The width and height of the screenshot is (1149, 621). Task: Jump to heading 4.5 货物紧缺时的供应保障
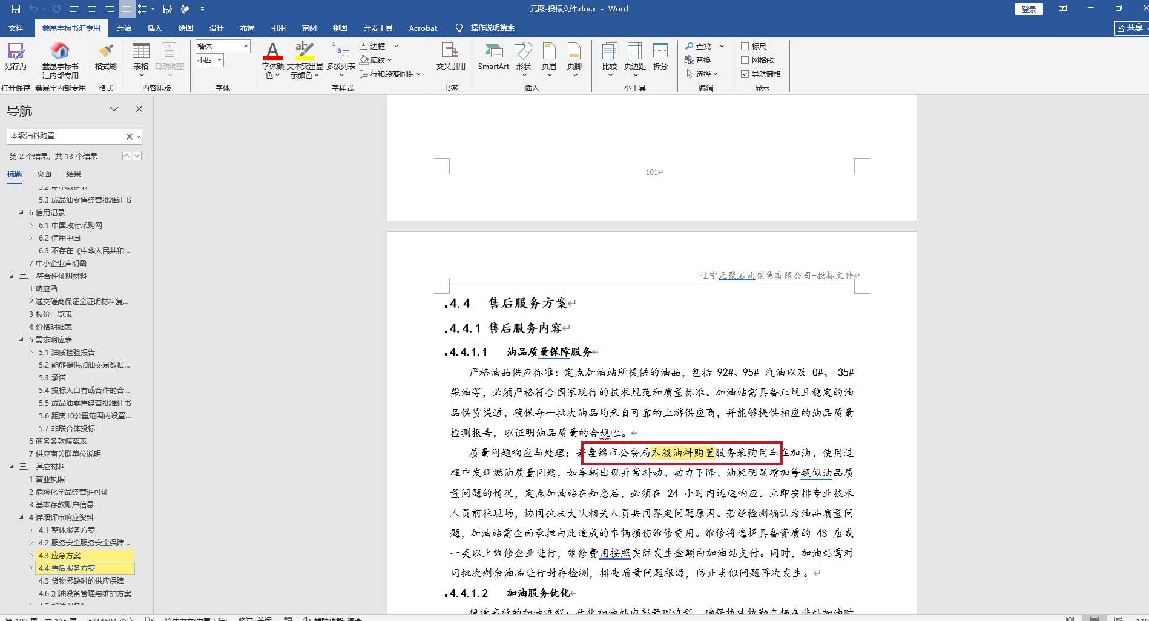81,581
